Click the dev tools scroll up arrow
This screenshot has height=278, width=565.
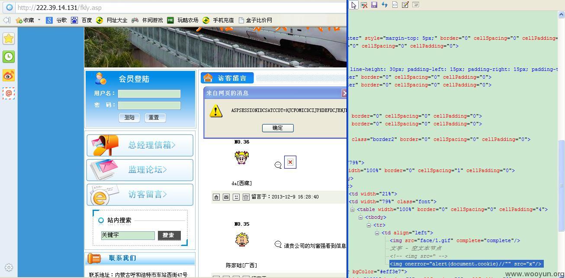tap(562, 15)
